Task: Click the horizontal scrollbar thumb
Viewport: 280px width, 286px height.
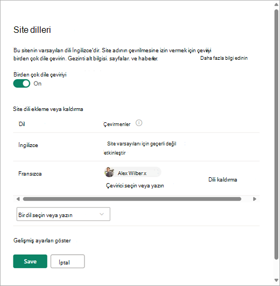Action: [x=132, y=199]
